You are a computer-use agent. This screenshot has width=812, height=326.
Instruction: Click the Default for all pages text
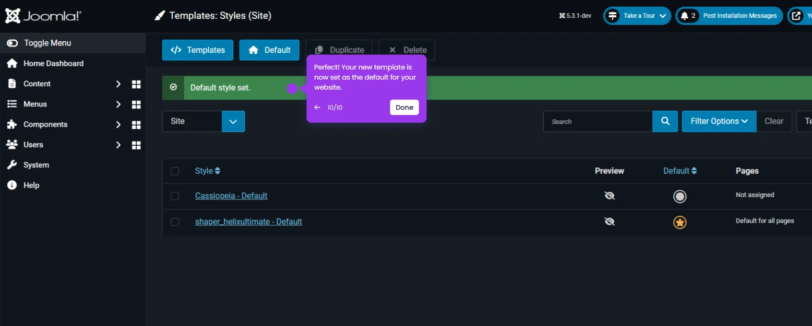pyautogui.click(x=765, y=221)
